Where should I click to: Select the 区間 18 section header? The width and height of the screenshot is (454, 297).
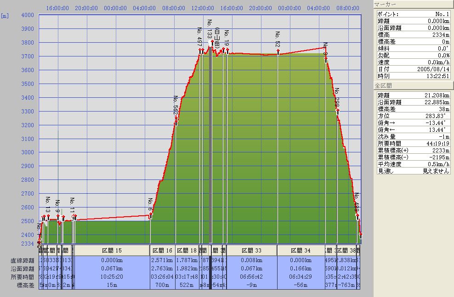(x=187, y=251)
